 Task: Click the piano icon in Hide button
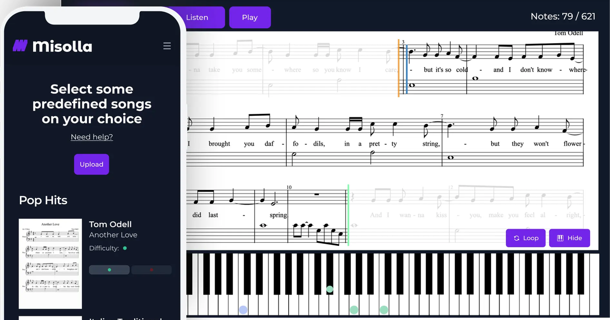click(560, 238)
